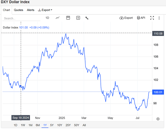Open the wrench tools icon
Viewport: 166px width, 129px height.
click(87, 18)
